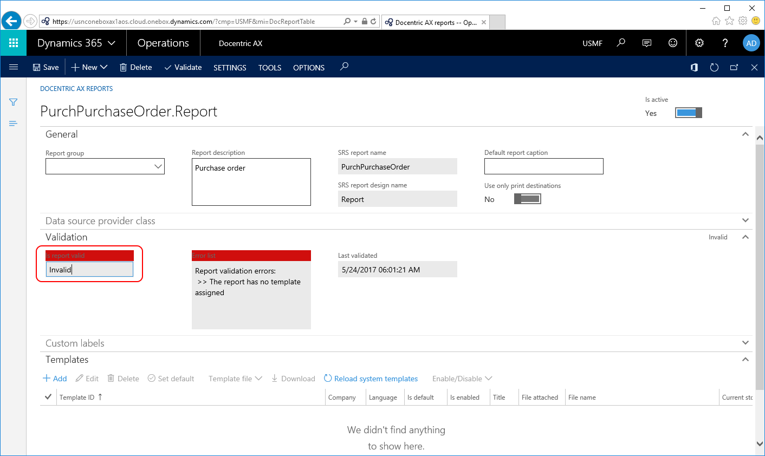This screenshot has height=456, width=765.
Task: Refresh the form with refresh icon
Action: click(714, 67)
